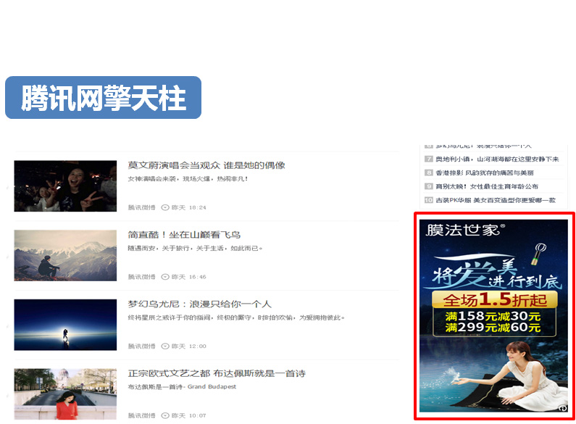Click the 膜法世家 brand logo in the ad

tap(465, 230)
